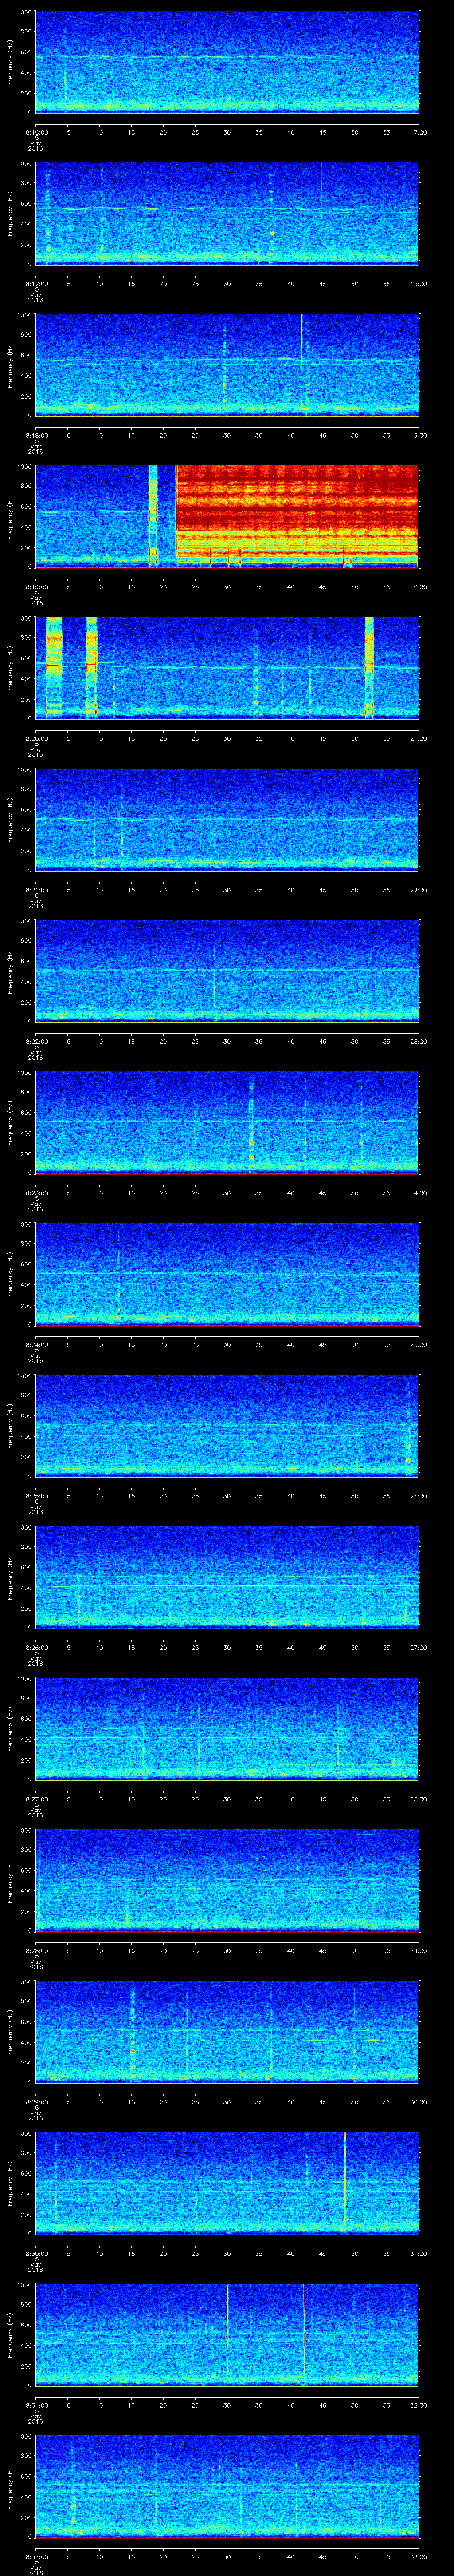Click the 19:00 end time label
454x2576 pixels.
(419, 435)
